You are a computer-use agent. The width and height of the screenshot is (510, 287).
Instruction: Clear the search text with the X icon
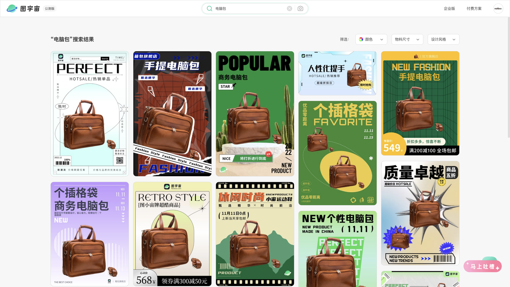click(x=289, y=9)
